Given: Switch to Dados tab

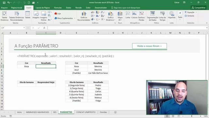Looking at the screenshot, I should point(69,8).
